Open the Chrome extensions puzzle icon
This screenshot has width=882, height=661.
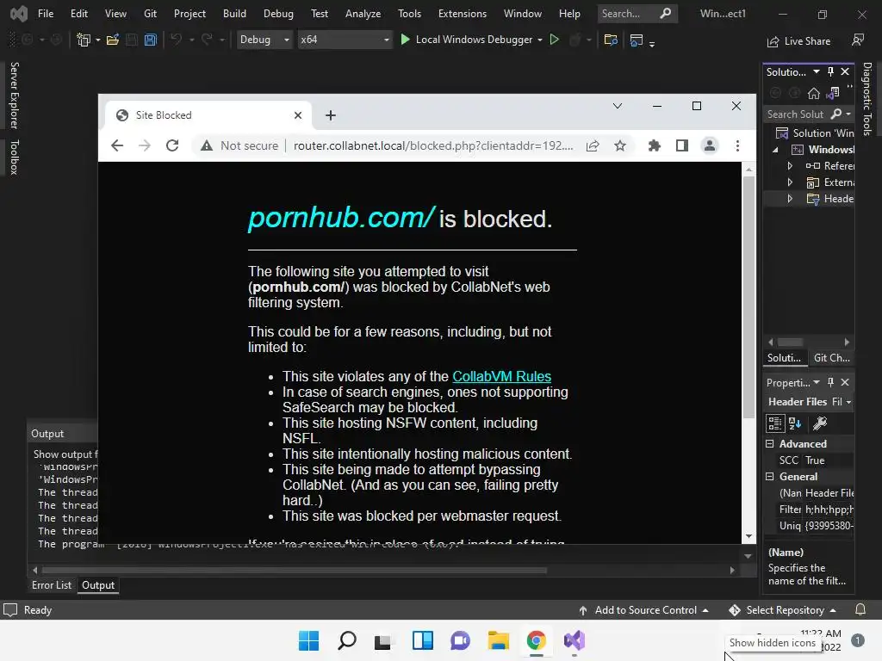(655, 146)
